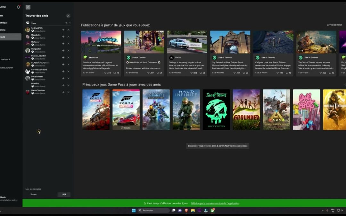Add McNover as a friend
The image size is (346, 216).
point(63,44)
